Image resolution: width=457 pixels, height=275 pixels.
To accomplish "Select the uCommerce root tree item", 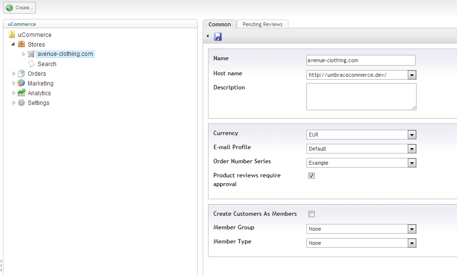I will pyautogui.click(x=35, y=35).
